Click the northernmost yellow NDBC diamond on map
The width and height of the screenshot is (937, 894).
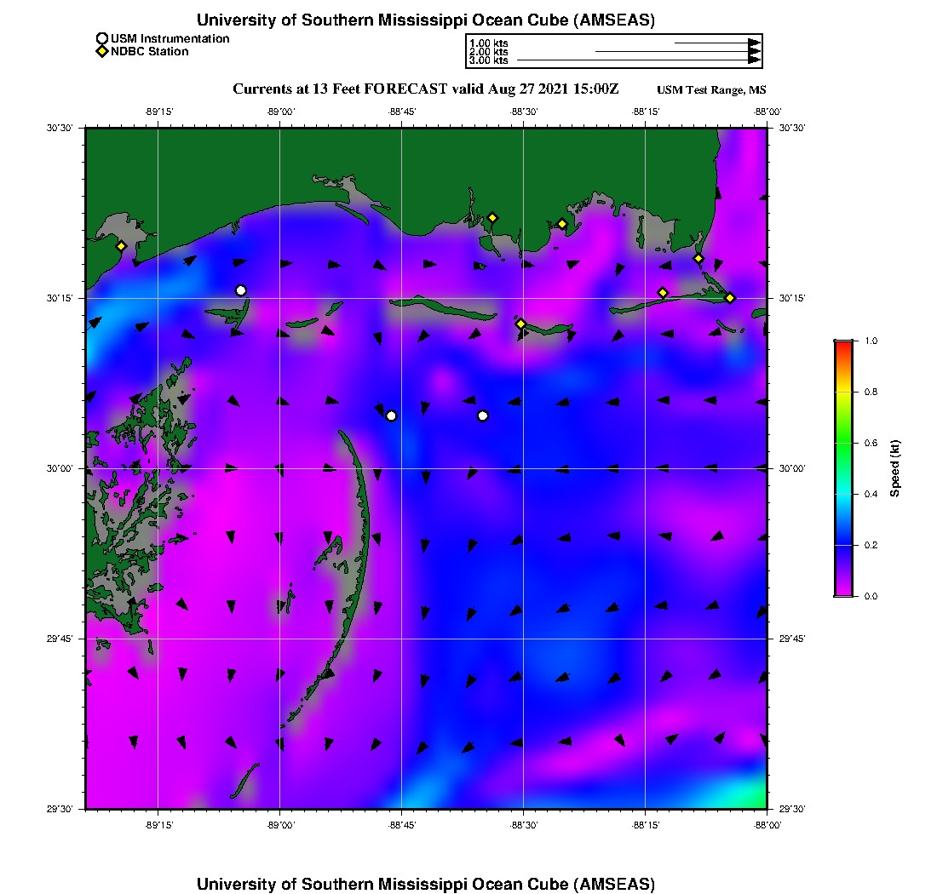click(492, 217)
